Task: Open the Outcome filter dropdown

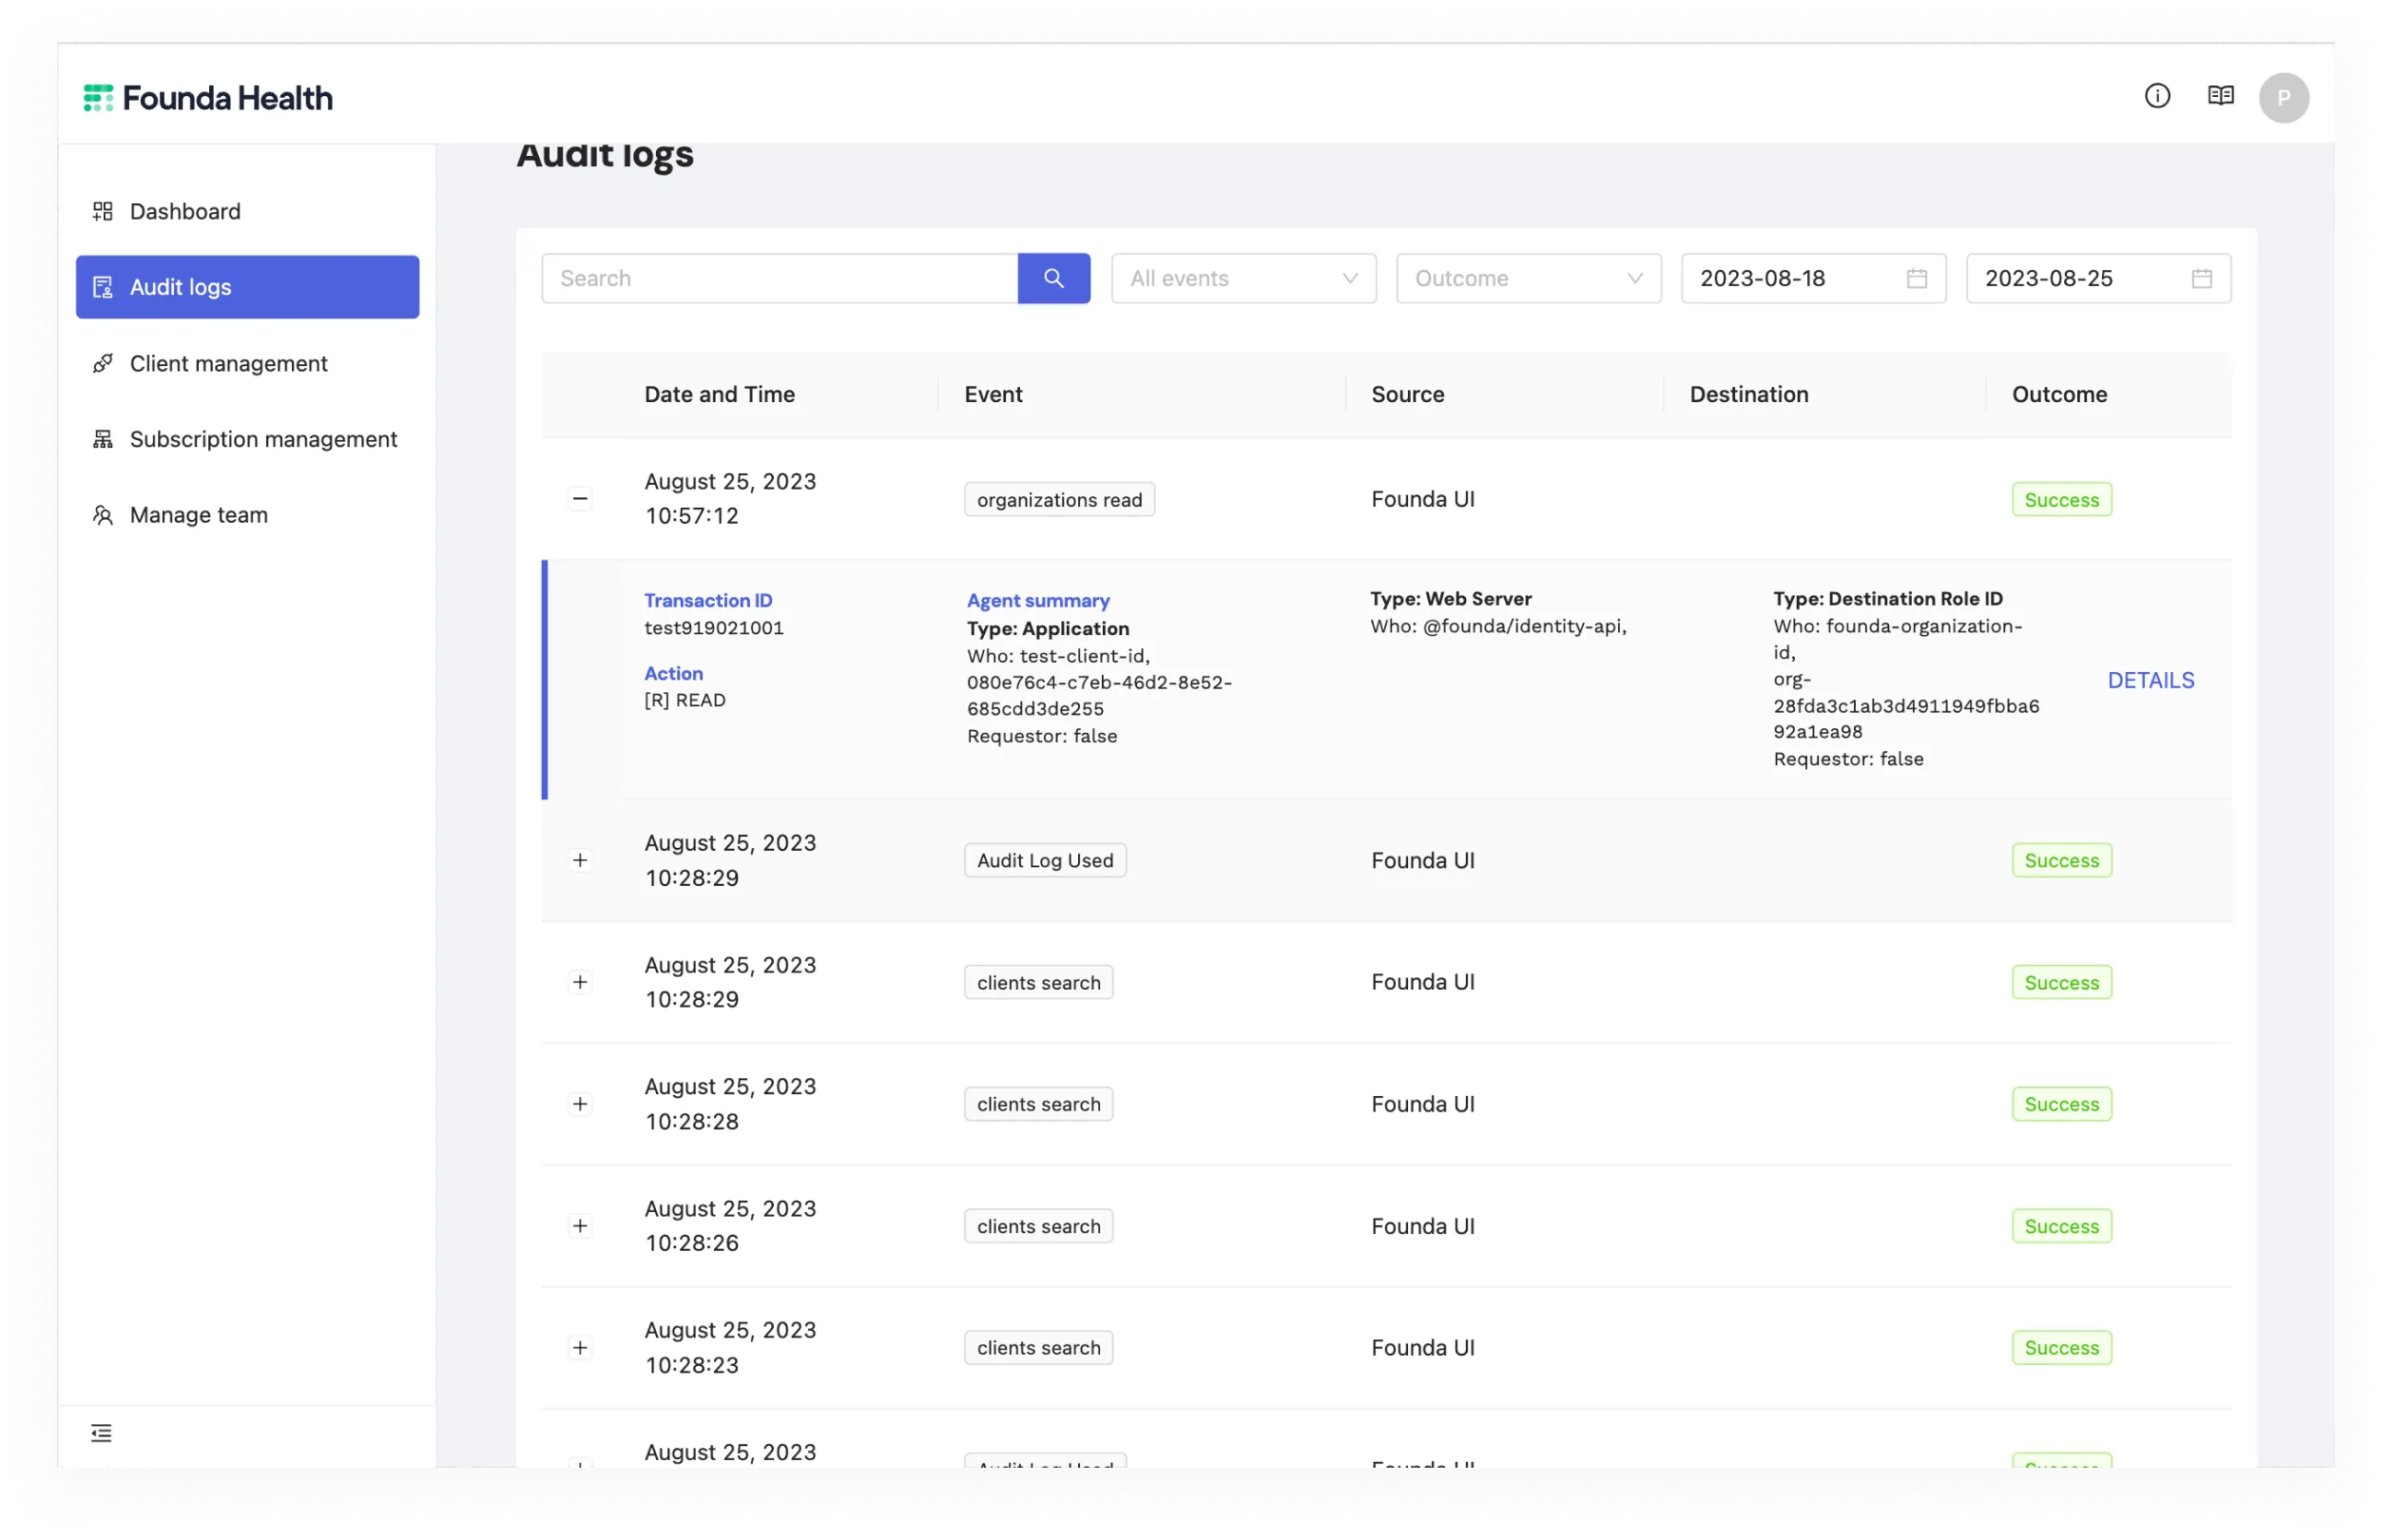Action: (1528, 278)
